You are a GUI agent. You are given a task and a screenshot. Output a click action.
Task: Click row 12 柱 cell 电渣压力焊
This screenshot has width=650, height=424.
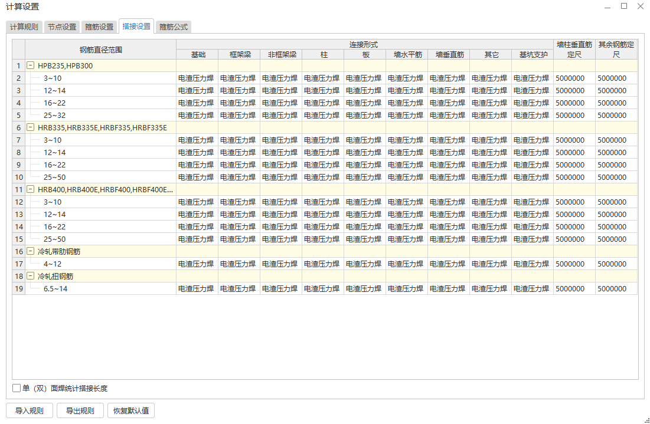tap(323, 202)
